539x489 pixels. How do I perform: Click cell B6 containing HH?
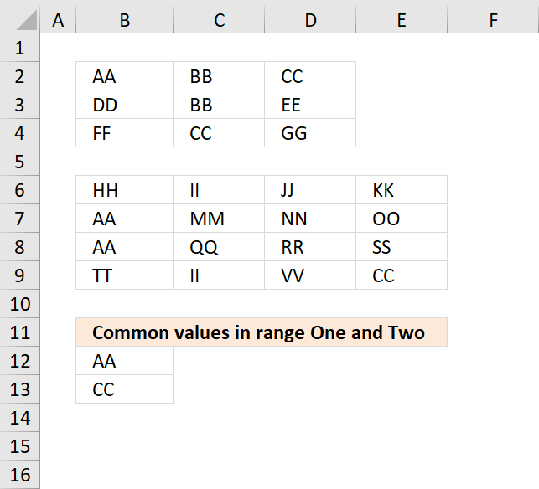point(124,190)
